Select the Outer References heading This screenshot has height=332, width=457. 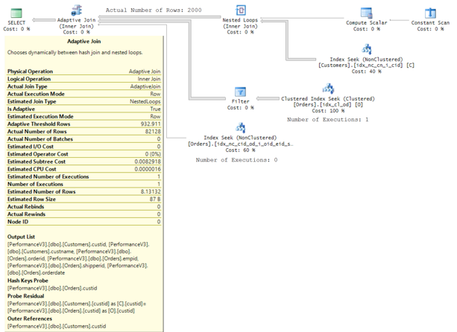pos(30,319)
